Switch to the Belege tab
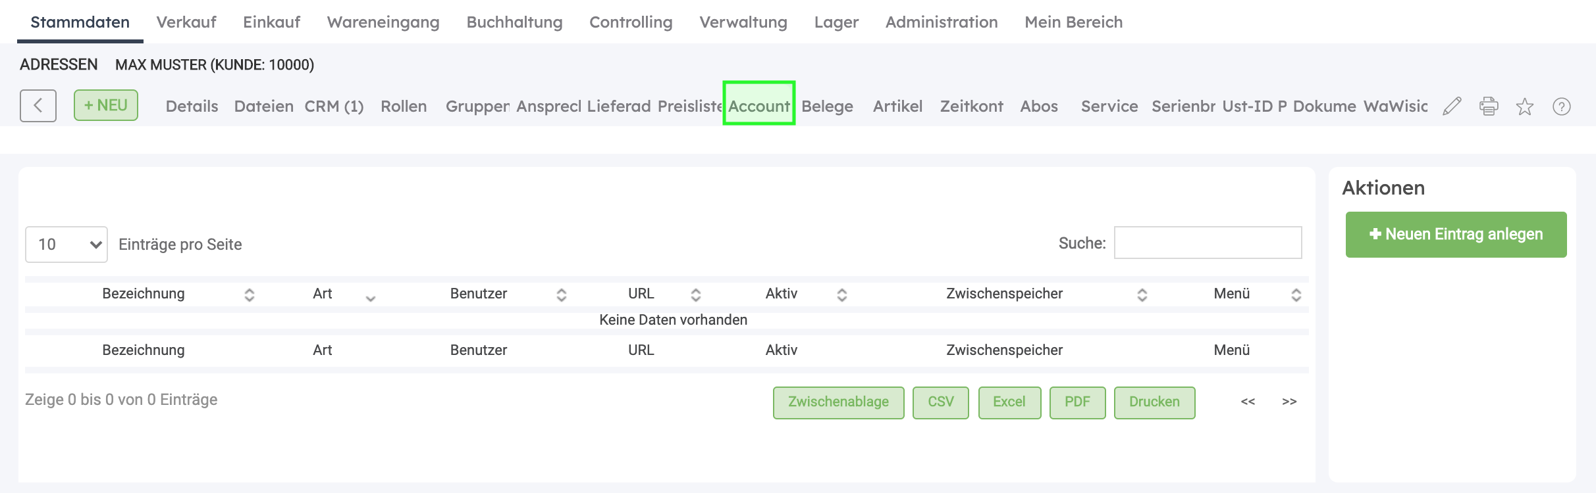1596x493 pixels. click(x=827, y=106)
